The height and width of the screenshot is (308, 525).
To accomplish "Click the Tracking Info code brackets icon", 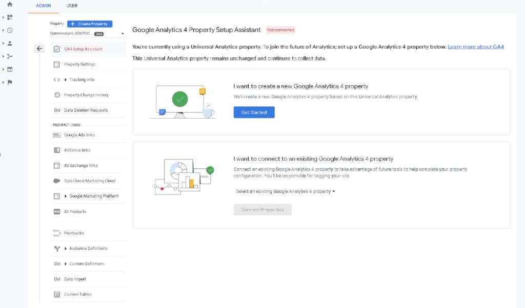I will coord(56,80).
